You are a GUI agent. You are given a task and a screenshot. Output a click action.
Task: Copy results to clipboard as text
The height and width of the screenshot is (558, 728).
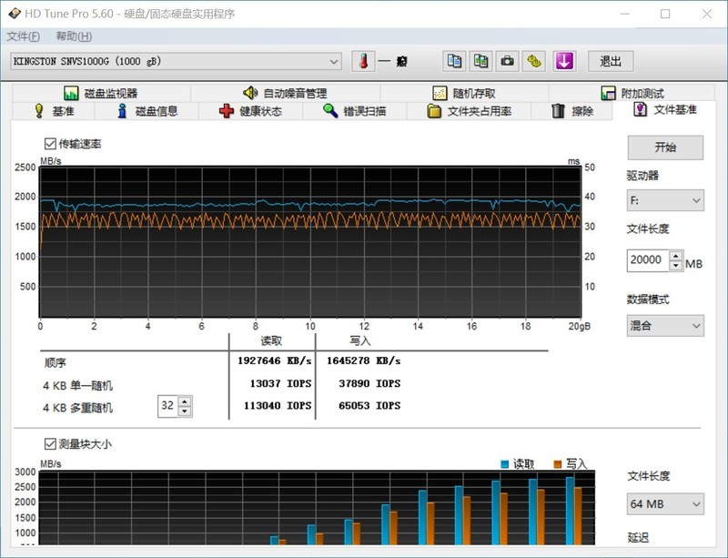point(454,61)
